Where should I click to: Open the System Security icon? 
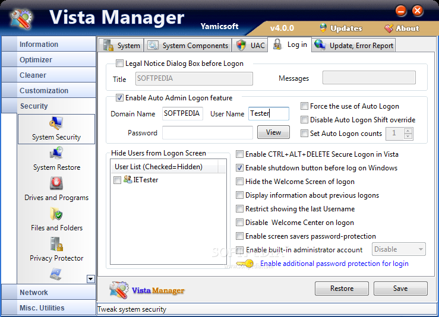[x=56, y=123]
